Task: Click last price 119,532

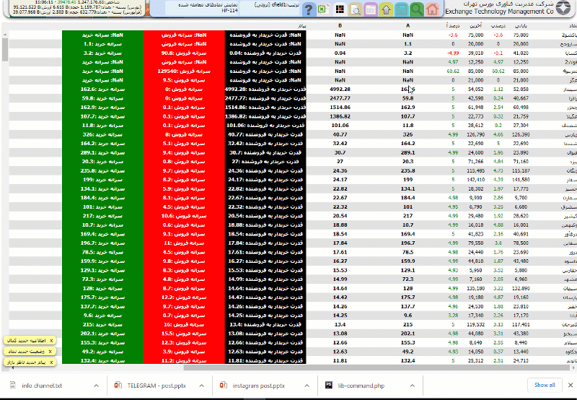Action: point(475,324)
